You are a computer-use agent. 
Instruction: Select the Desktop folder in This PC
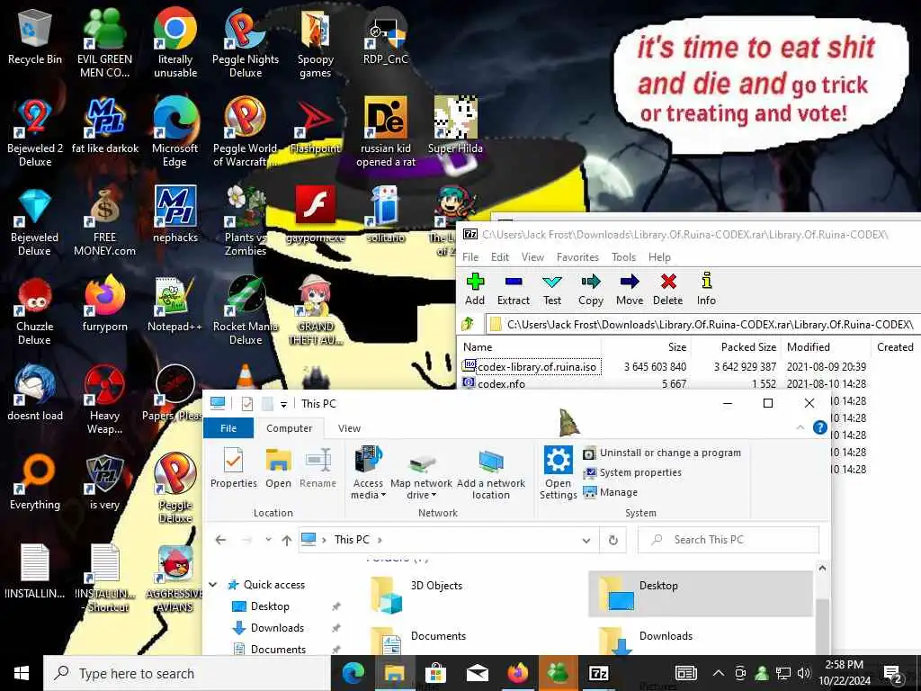pos(700,594)
